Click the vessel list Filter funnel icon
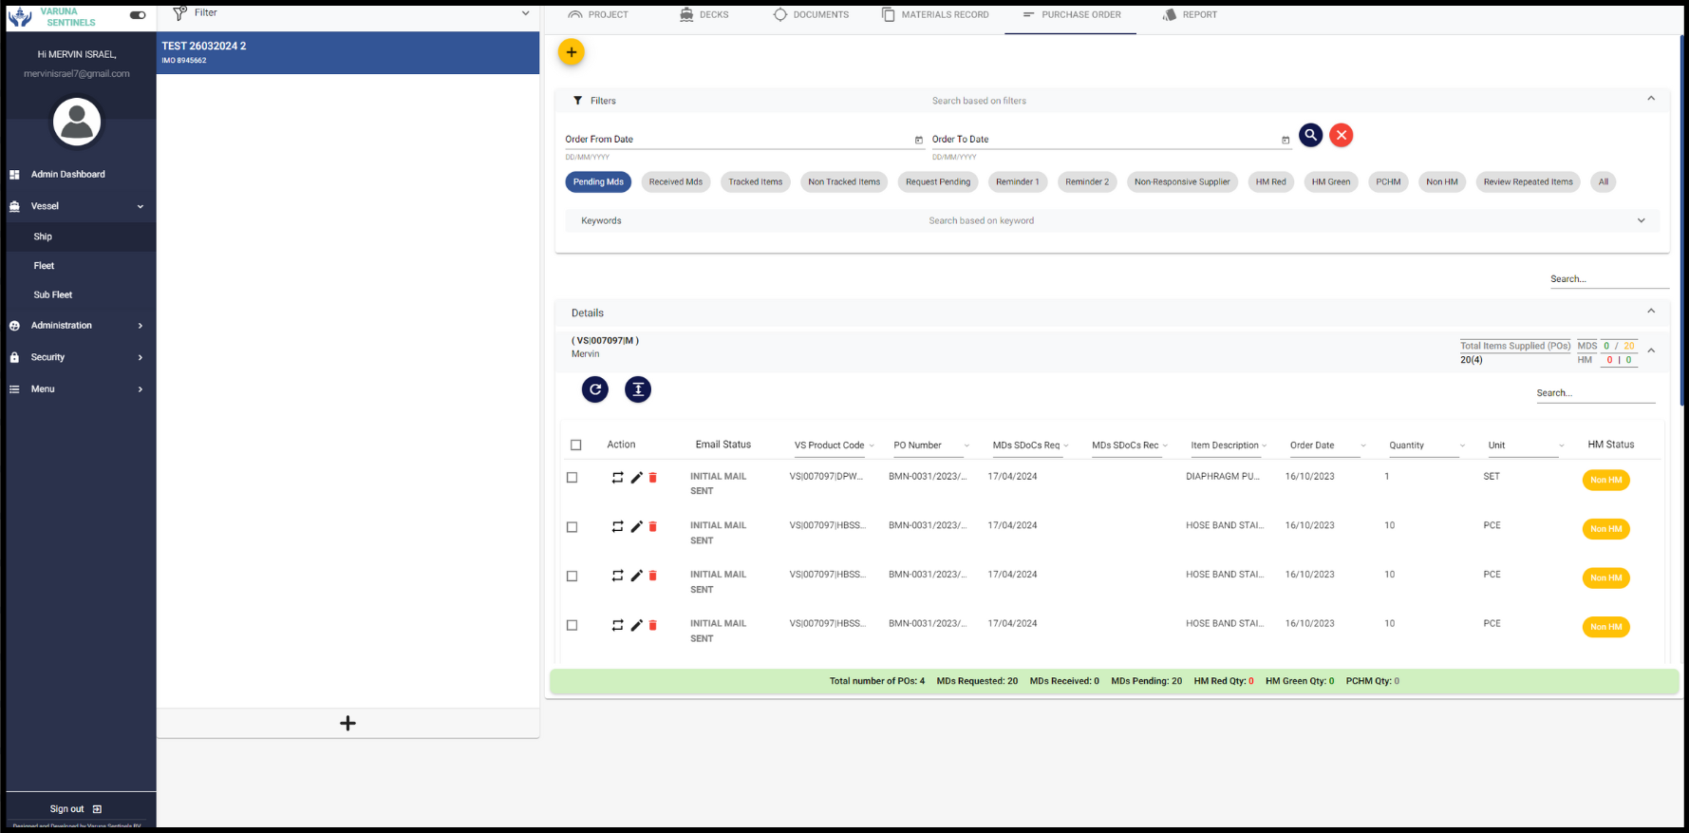 179,13
